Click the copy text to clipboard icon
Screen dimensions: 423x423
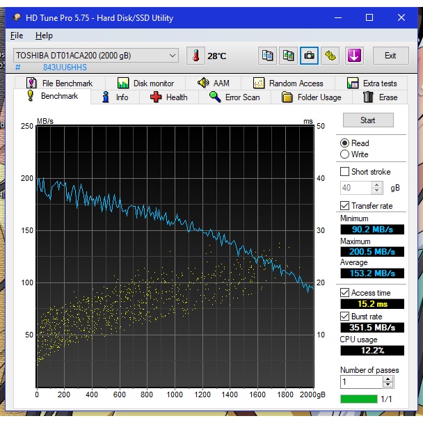point(266,56)
